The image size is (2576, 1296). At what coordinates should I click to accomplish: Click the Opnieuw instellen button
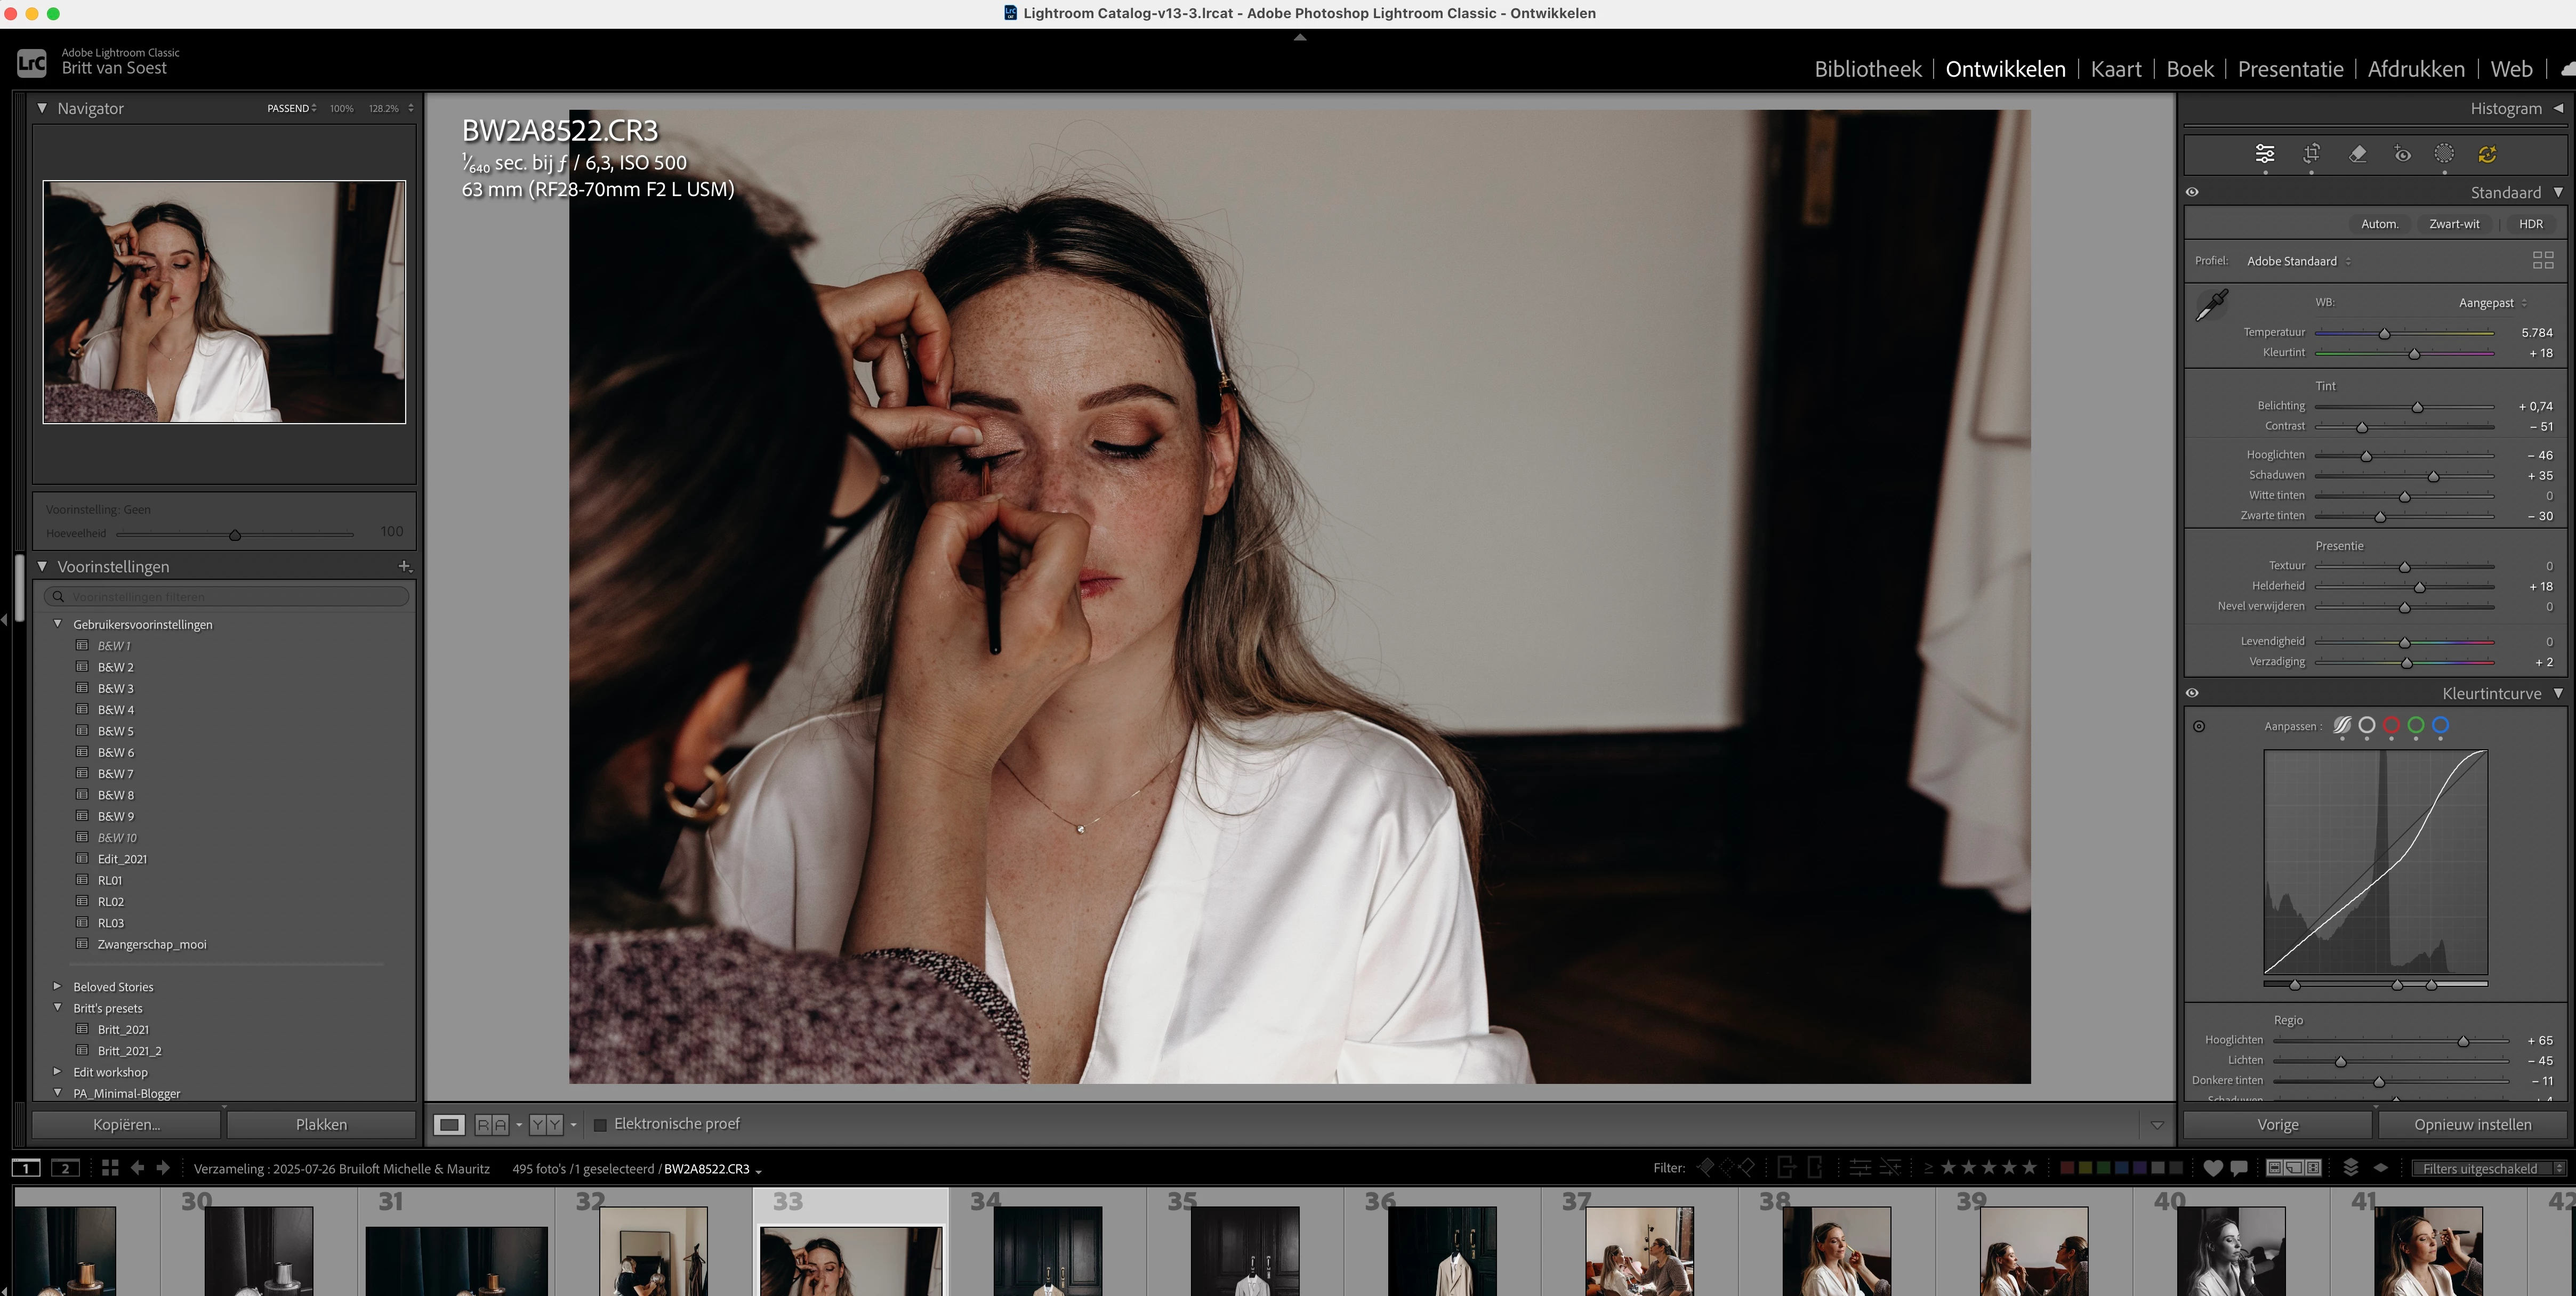tap(2472, 1124)
